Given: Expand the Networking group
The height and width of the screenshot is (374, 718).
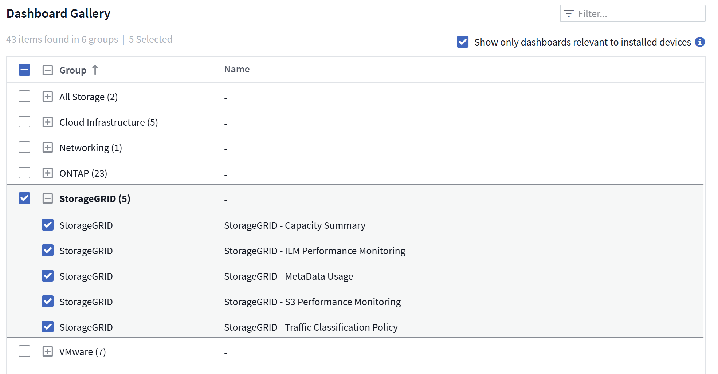Looking at the screenshot, I should point(48,147).
